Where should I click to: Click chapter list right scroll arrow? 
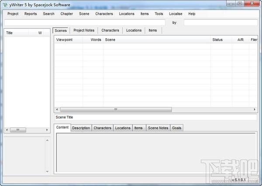pyautogui.click(x=47, y=130)
